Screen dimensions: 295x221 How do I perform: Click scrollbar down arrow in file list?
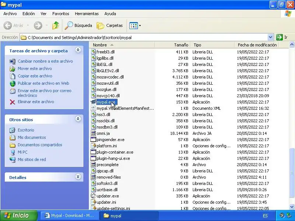pyautogui.click(x=292, y=207)
